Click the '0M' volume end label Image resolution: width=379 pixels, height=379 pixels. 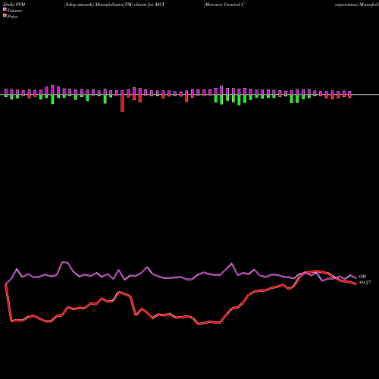tap(362, 277)
